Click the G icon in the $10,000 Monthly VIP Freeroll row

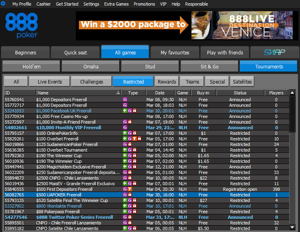pyautogui.click(x=125, y=128)
